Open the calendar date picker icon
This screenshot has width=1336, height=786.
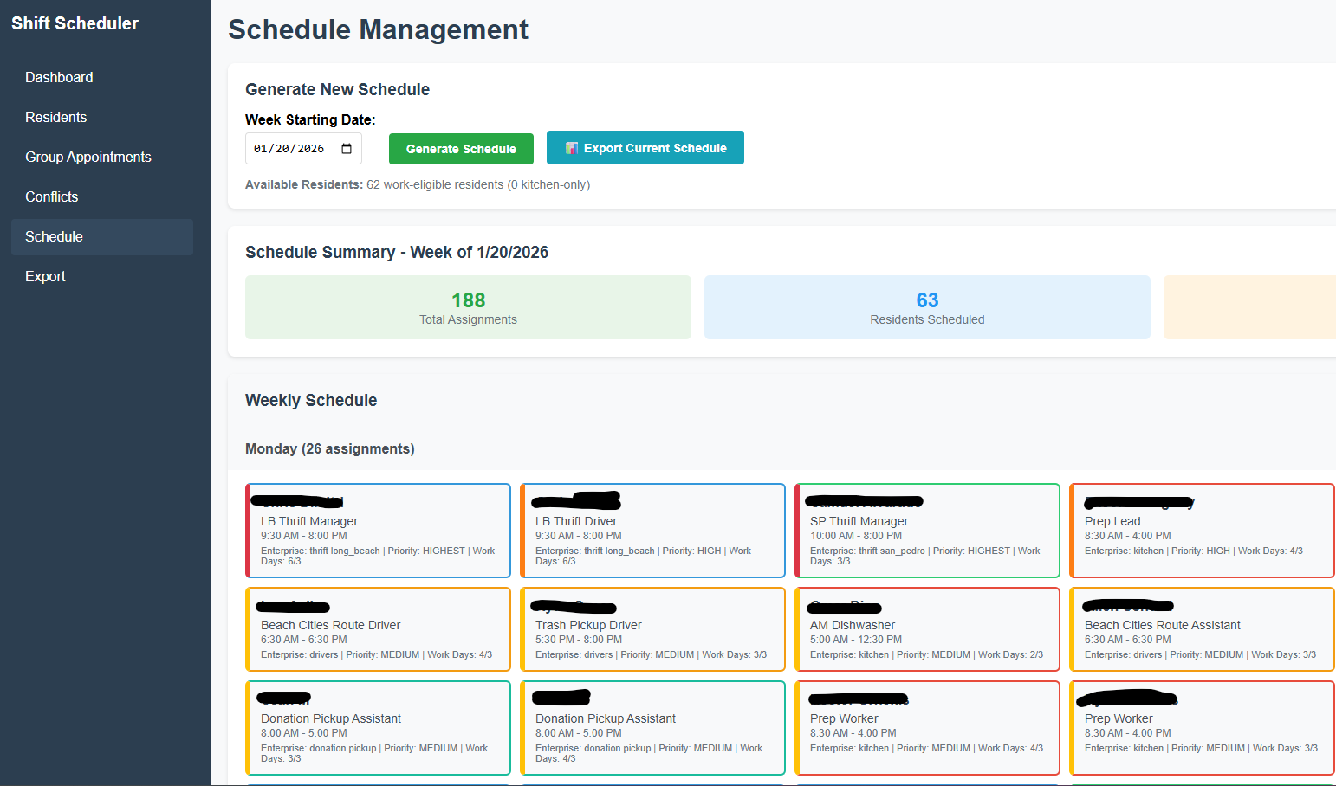point(350,148)
